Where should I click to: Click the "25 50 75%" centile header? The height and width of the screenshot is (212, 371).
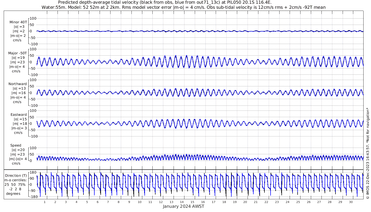[16, 185]
